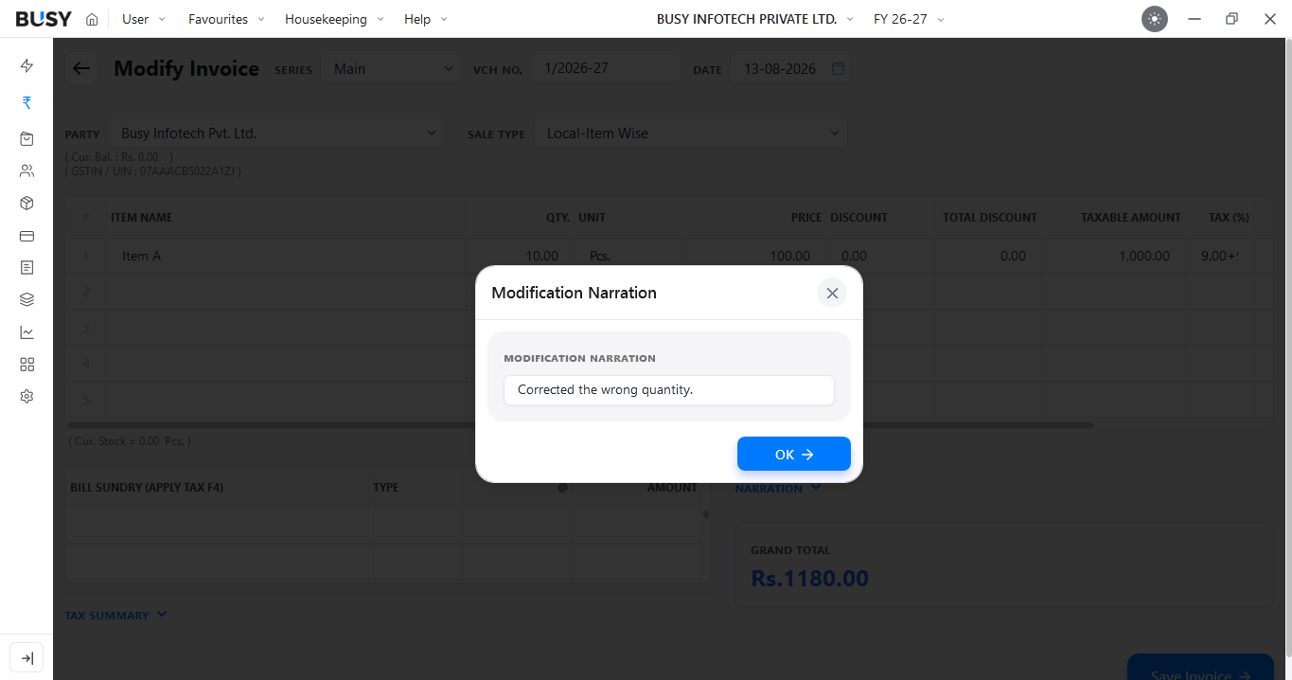Open the lightning quick-actions sidebar icon
1292x680 pixels.
pos(27,65)
